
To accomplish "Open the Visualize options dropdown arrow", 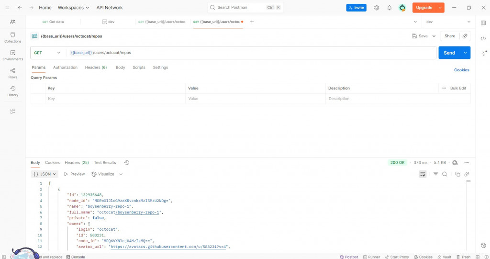I will 121,174.
